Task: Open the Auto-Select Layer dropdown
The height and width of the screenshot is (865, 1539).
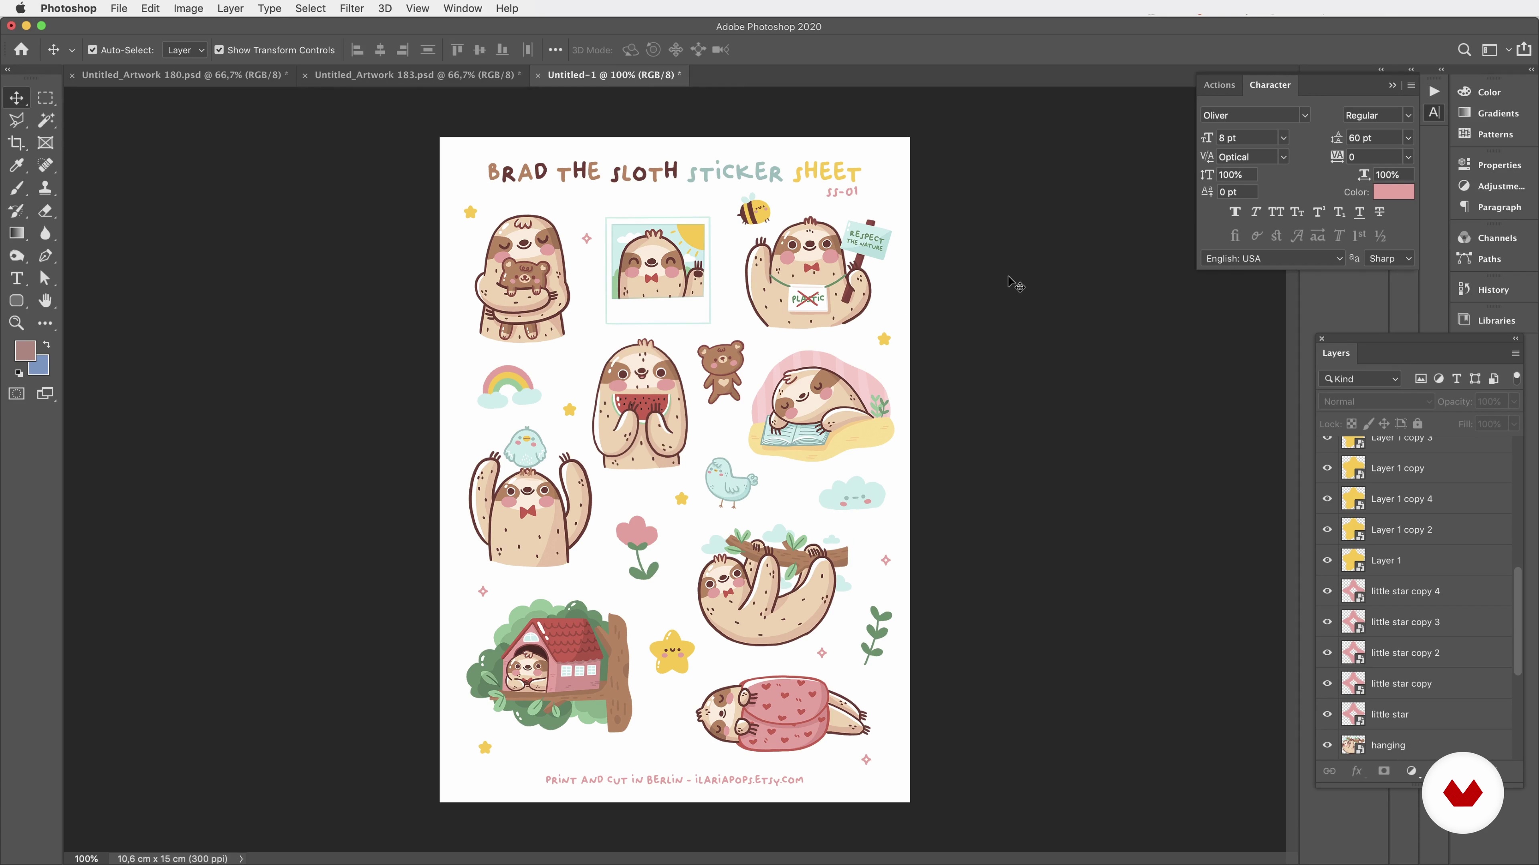Action: pos(185,50)
